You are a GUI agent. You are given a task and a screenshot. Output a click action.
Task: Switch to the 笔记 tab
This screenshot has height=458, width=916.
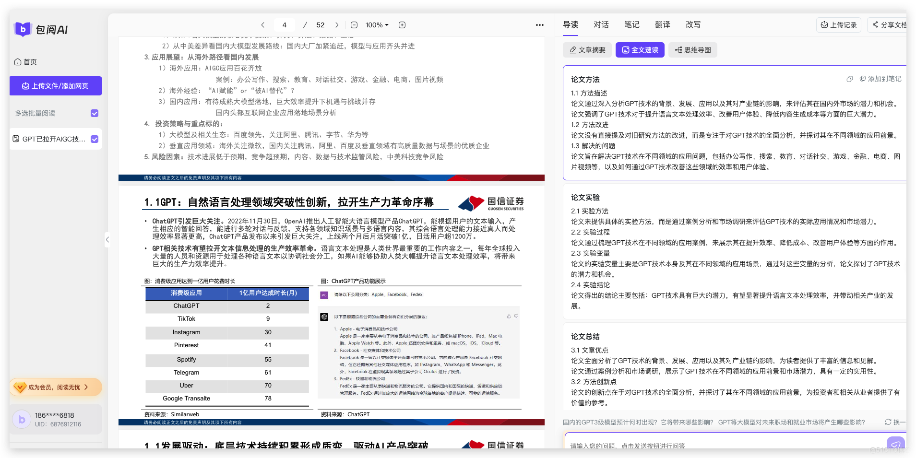pyautogui.click(x=632, y=24)
